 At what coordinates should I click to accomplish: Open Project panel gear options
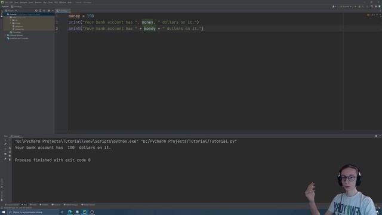click(49, 11)
